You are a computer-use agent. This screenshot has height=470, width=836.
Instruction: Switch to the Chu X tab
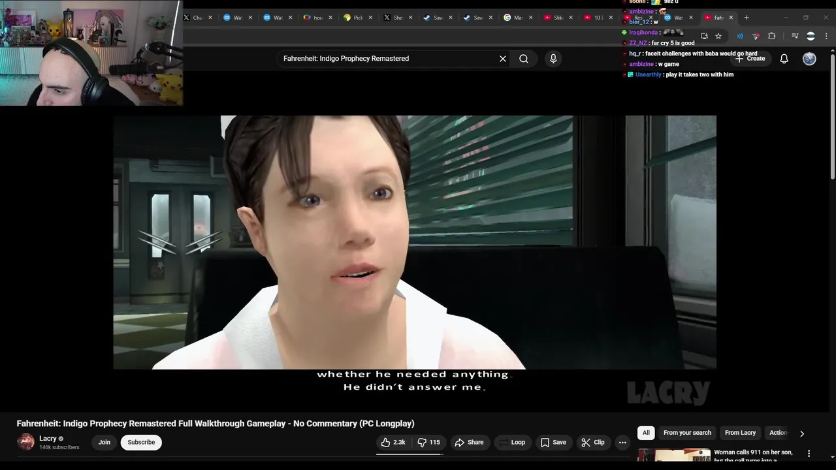tap(197, 18)
